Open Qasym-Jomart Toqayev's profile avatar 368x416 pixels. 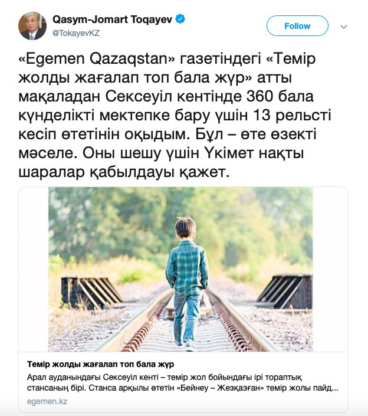point(32,25)
